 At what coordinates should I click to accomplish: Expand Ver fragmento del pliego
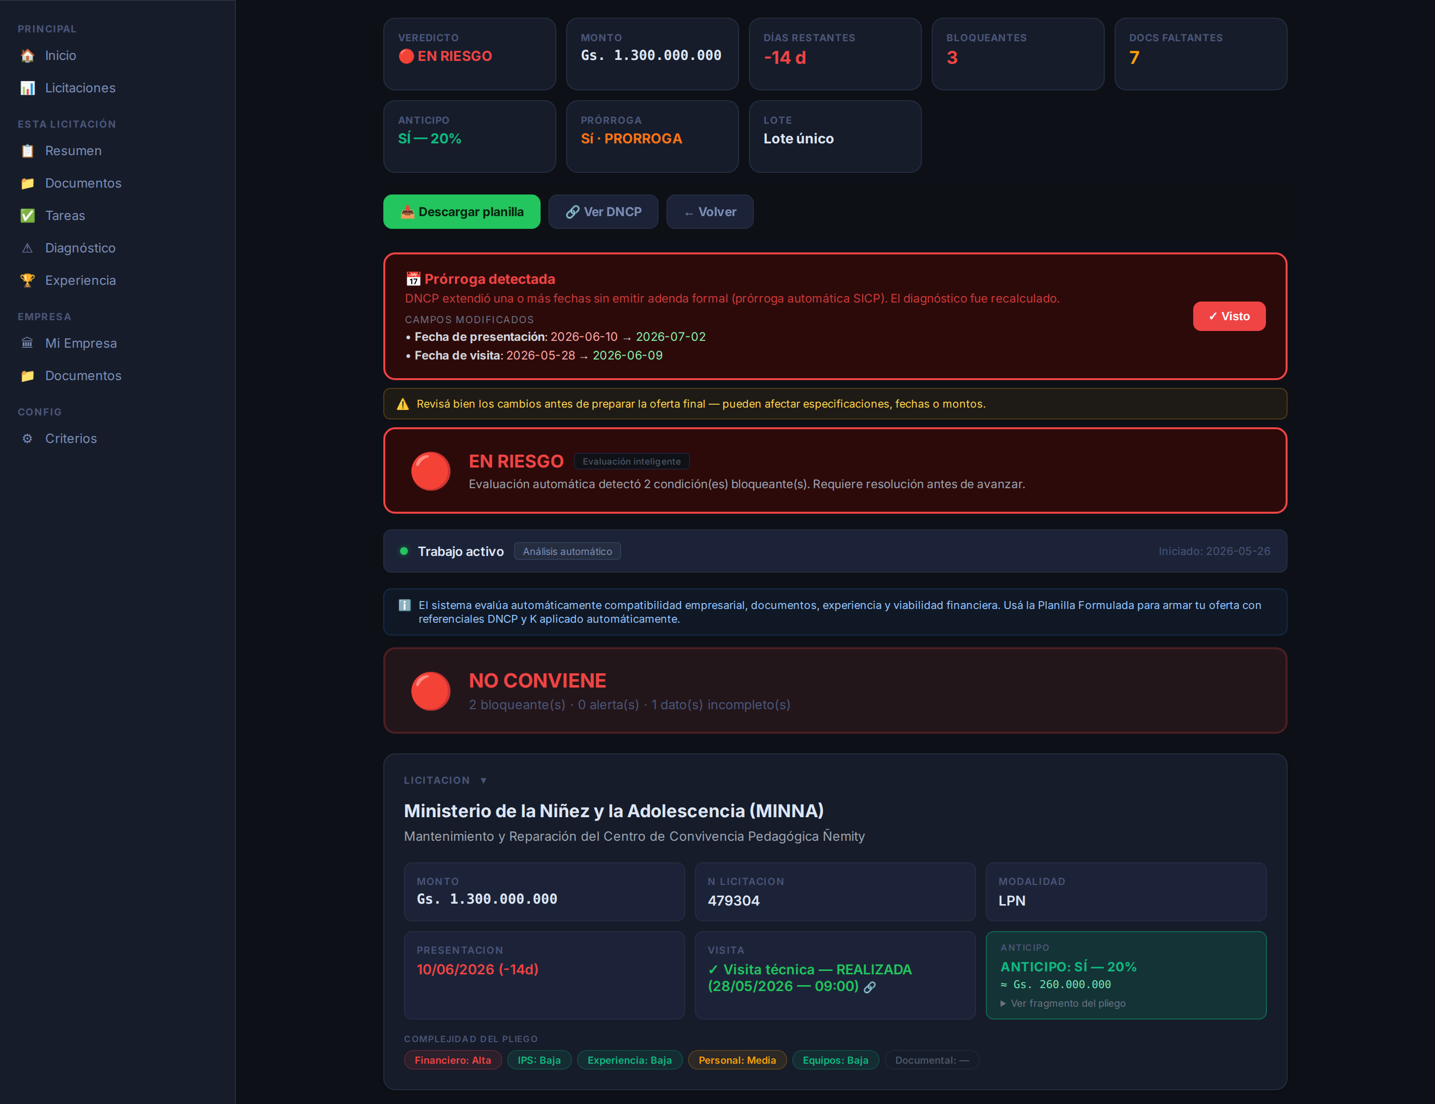pyautogui.click(x=1063, y=1003)
